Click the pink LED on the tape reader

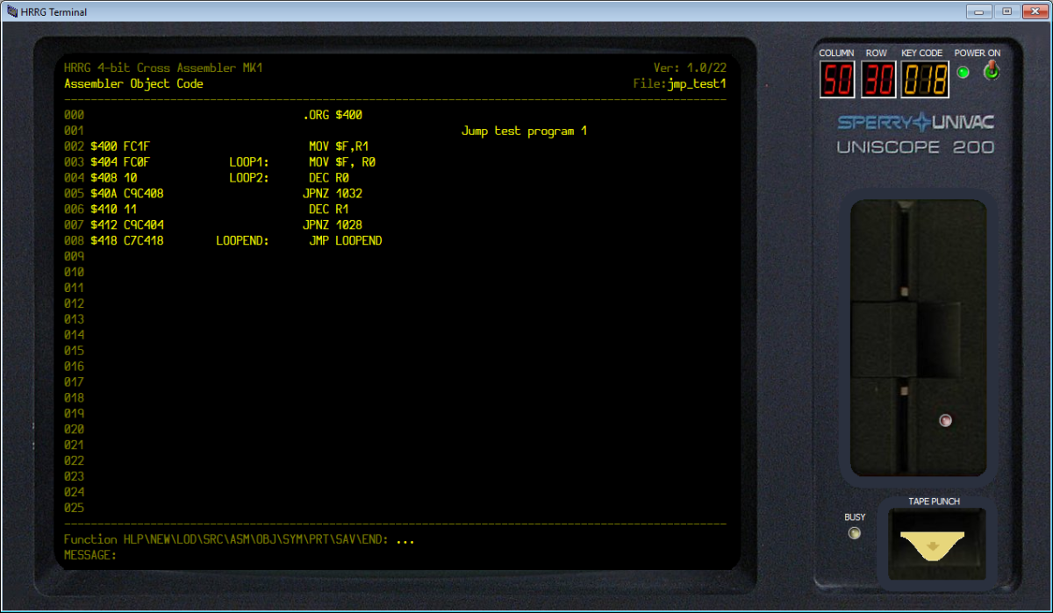[946, 420]
